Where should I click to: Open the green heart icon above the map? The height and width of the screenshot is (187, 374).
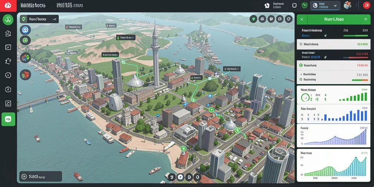[253, 19]
